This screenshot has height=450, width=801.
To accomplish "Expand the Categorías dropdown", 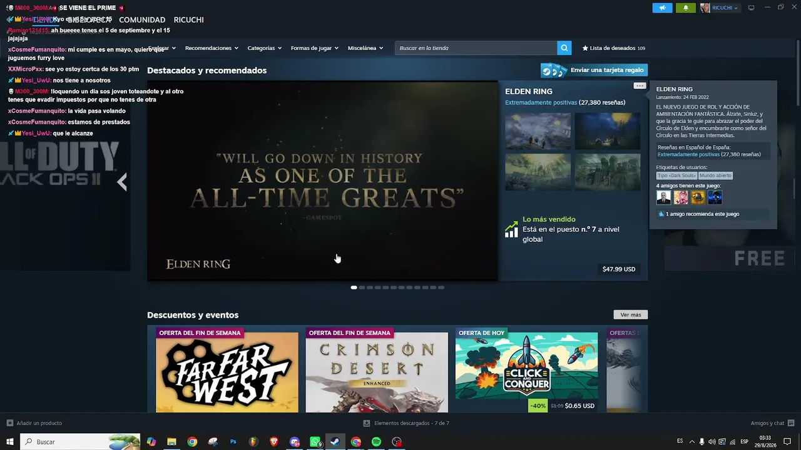I will pyautogui.click(x=264, y=48).
